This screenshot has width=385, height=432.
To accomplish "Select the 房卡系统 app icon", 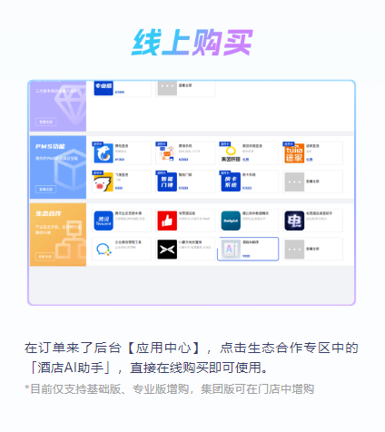I will (231, 182).
